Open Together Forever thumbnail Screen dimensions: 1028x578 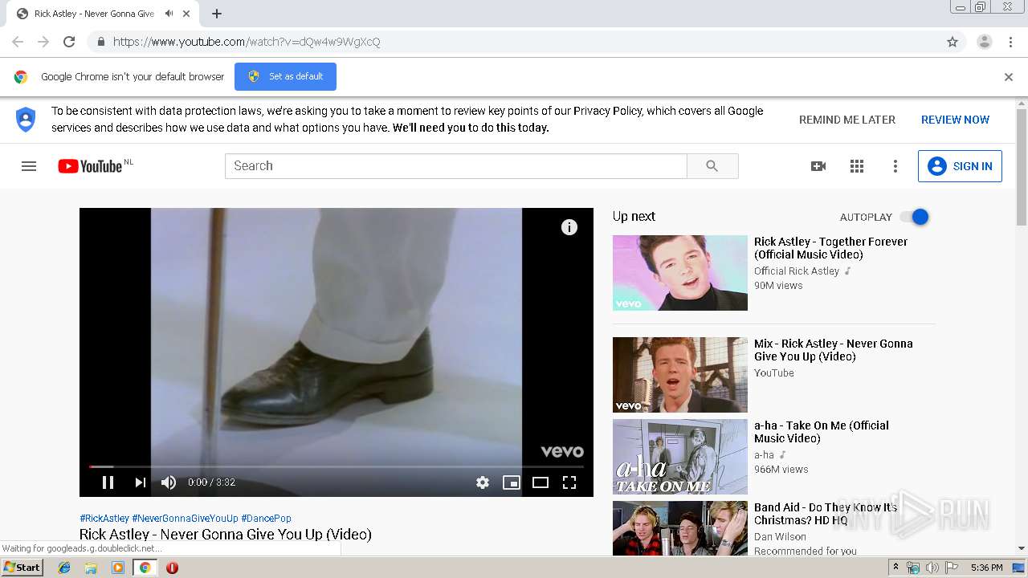point(680,273)
